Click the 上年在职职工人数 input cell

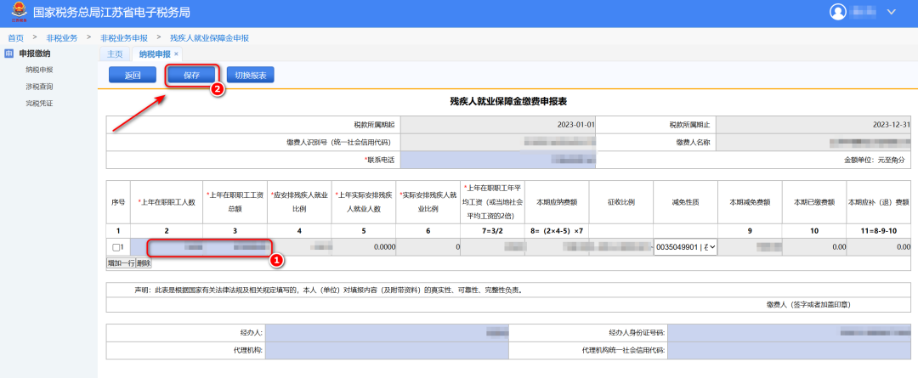pos(167,247)
